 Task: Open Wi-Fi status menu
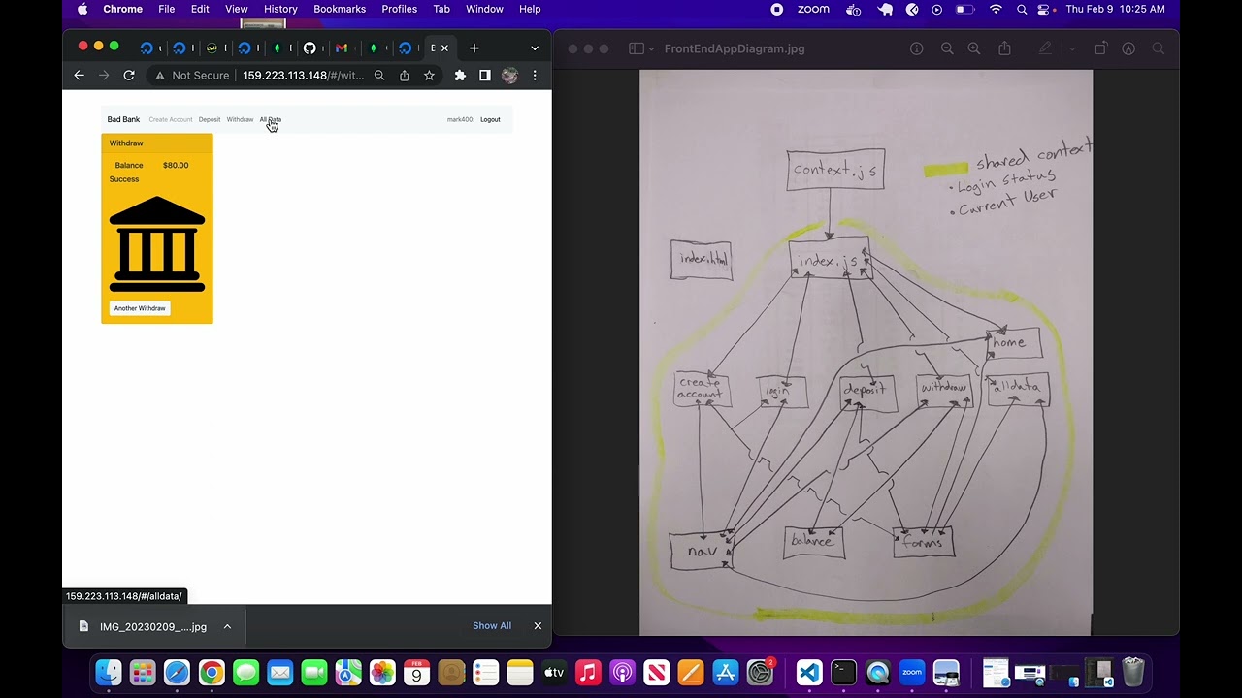(996, 9)
